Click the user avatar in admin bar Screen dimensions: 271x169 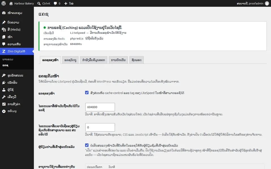point(267,3)
